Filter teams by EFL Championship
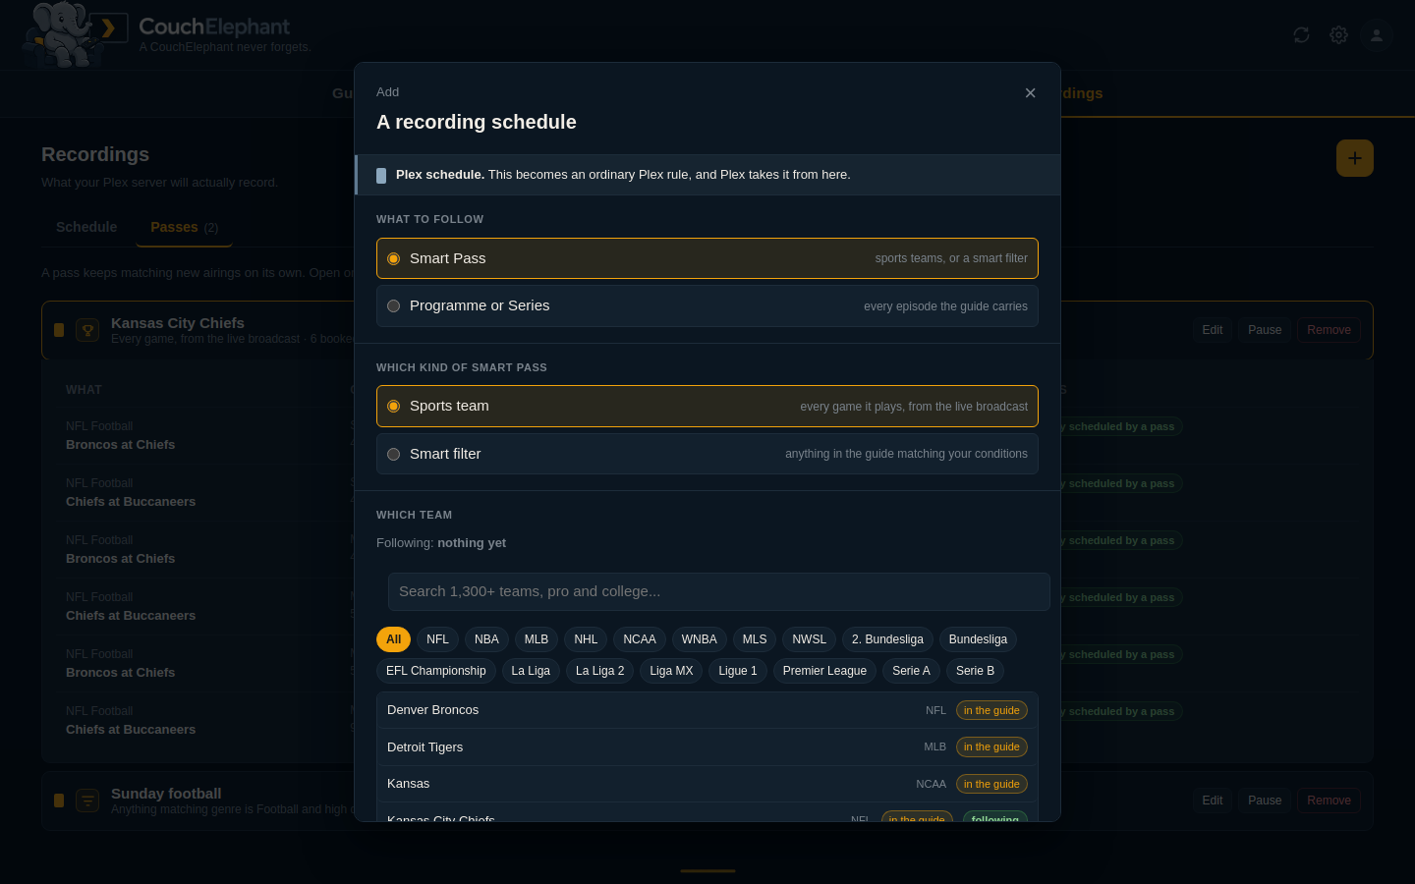The width and height of the screenshot is (1415, 884). coord(436,671)
